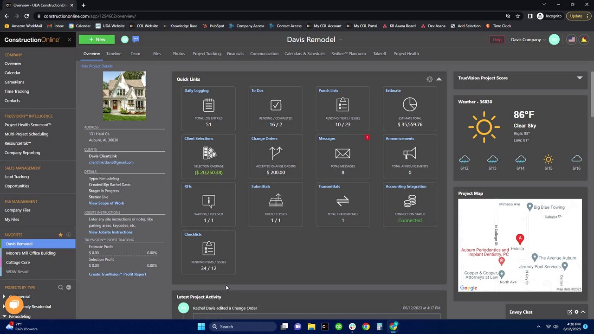Open the Financials tab
The width and height of the screenshot is (594, 334).
[235, 54]
